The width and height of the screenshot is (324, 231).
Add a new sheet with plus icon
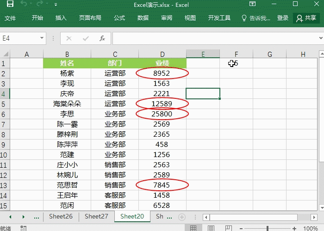(x=182, y=217)
